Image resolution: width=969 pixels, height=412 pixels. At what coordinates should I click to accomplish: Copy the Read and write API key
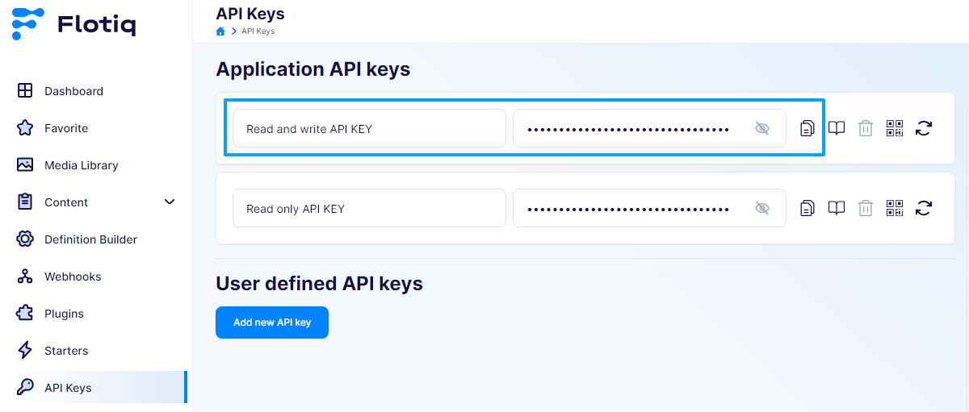(x=807, y=128)
